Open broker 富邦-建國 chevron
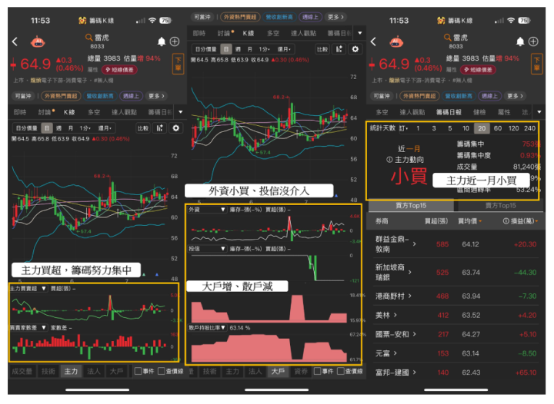The width and height of the screenshot is (554, 404). click(x=415, y=373)
